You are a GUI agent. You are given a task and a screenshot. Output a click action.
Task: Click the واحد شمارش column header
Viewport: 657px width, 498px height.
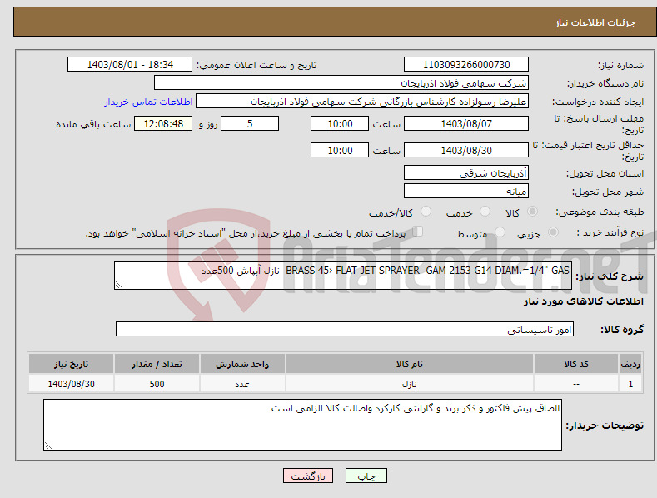pos(242,364)
